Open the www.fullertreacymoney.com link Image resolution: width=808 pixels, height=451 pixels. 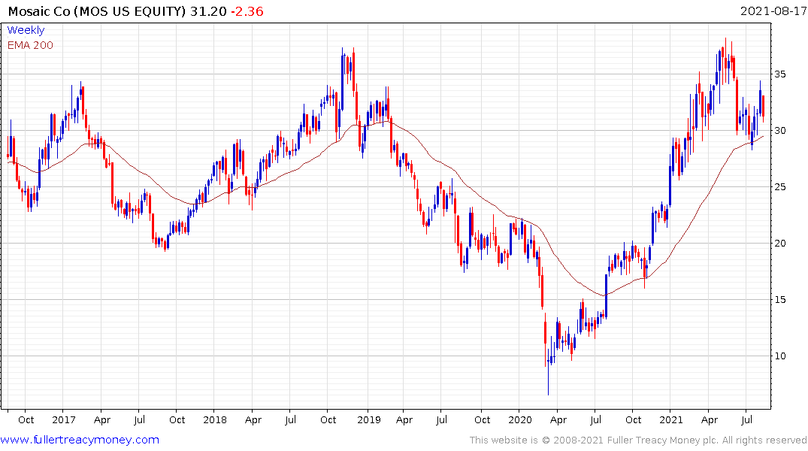pos(80,440)
